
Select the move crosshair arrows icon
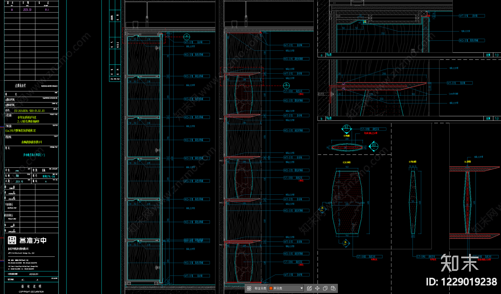tap(317, 288)
